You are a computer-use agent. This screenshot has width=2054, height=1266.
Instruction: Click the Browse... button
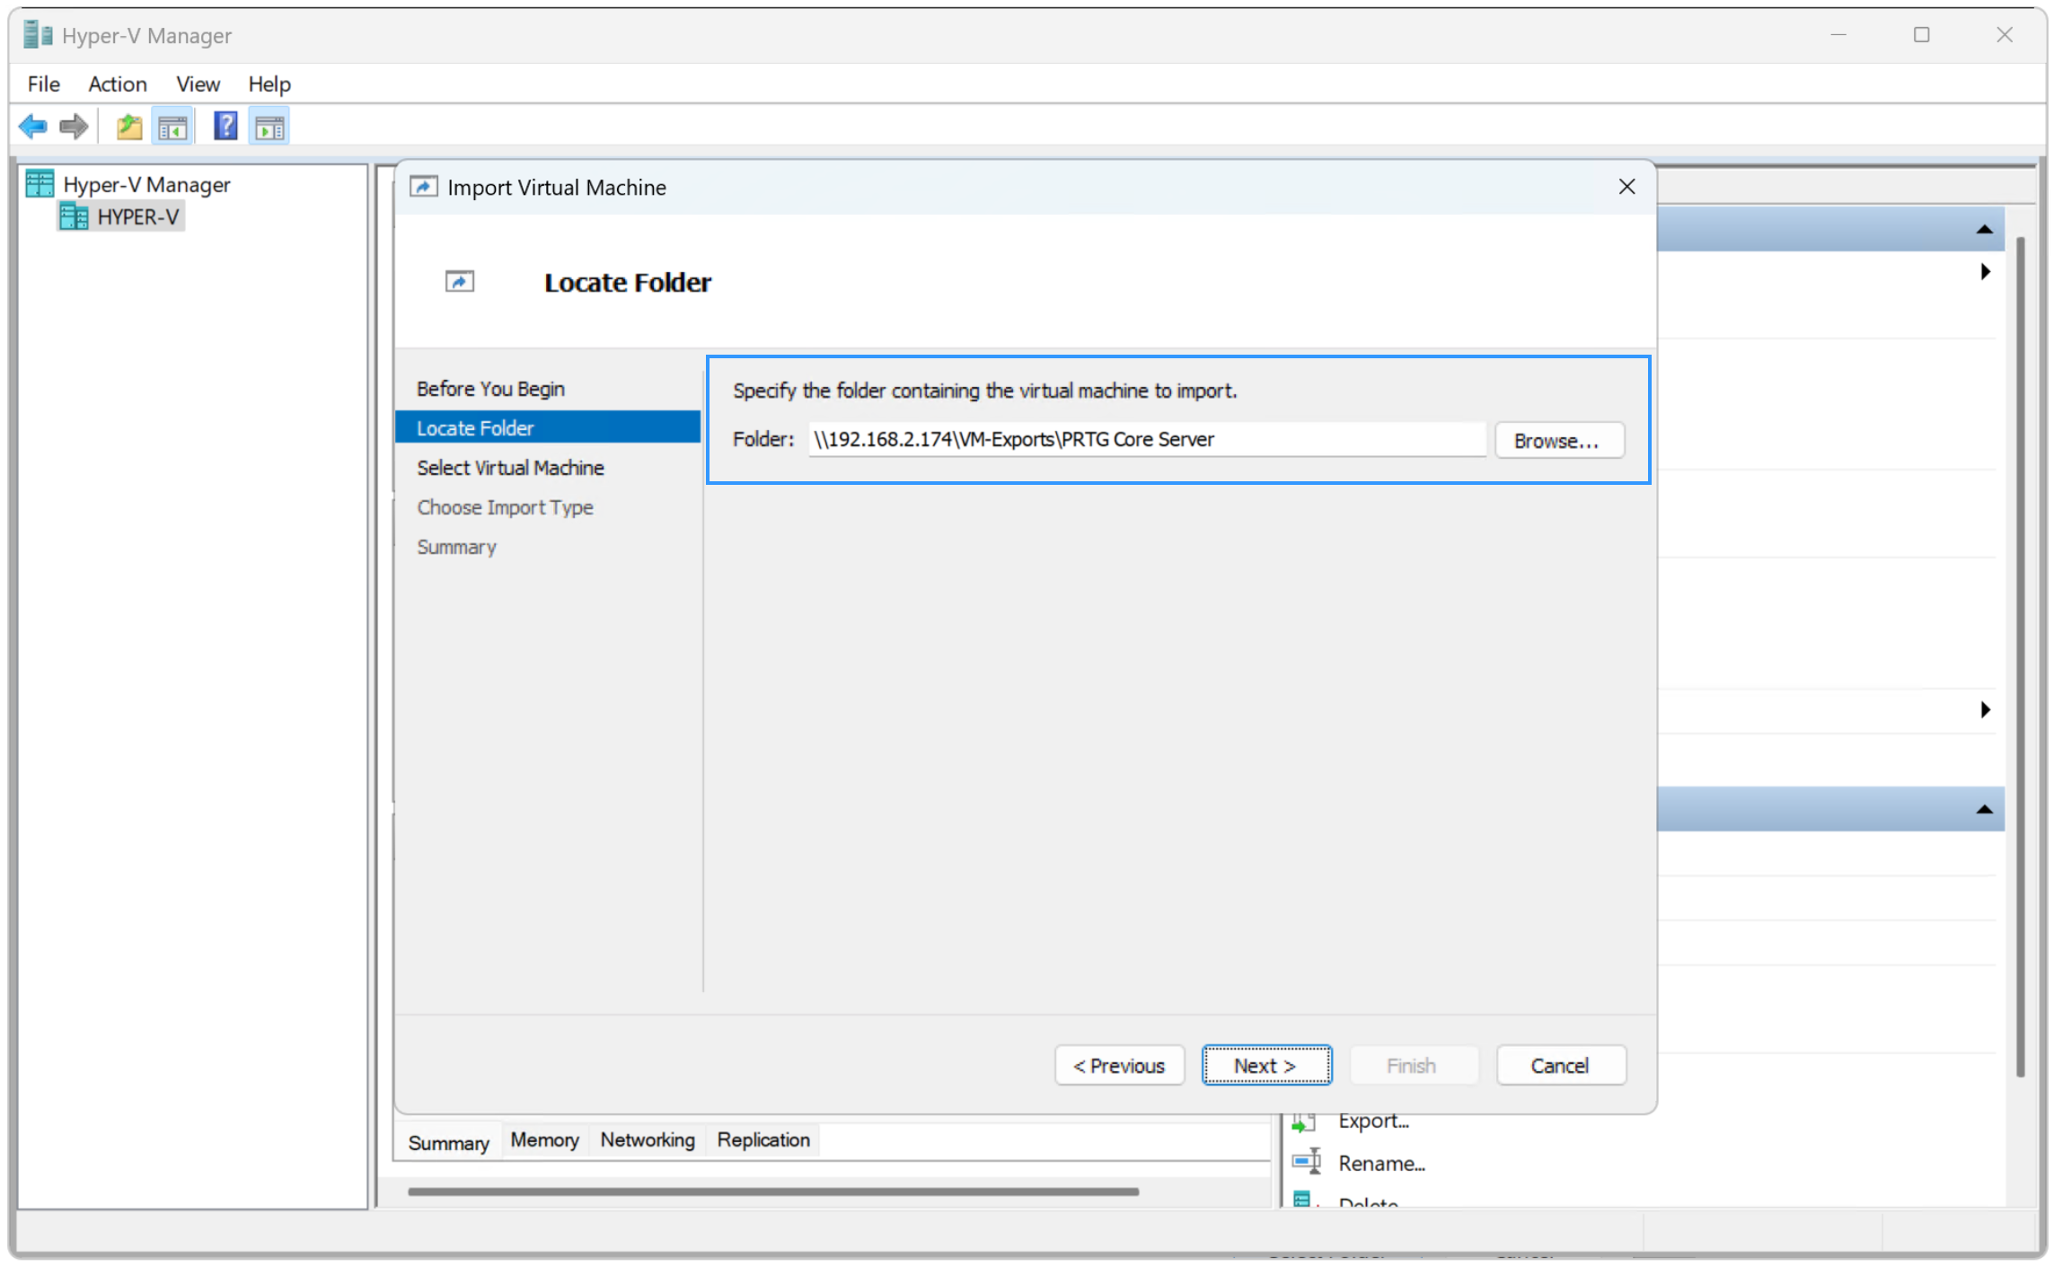pos(1558,441)
